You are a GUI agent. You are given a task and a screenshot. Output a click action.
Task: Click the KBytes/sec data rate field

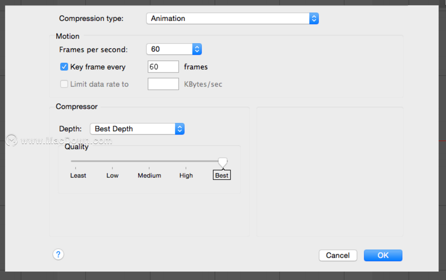[x=163, y=84]
